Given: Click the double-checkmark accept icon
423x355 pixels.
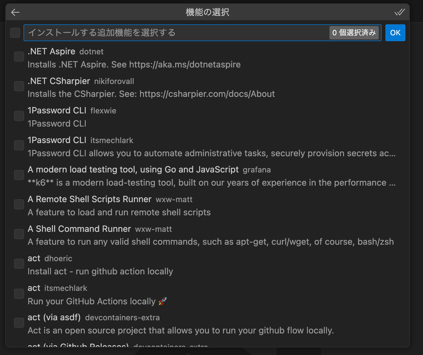Looking at the screenshot, I should click(399, 12).
